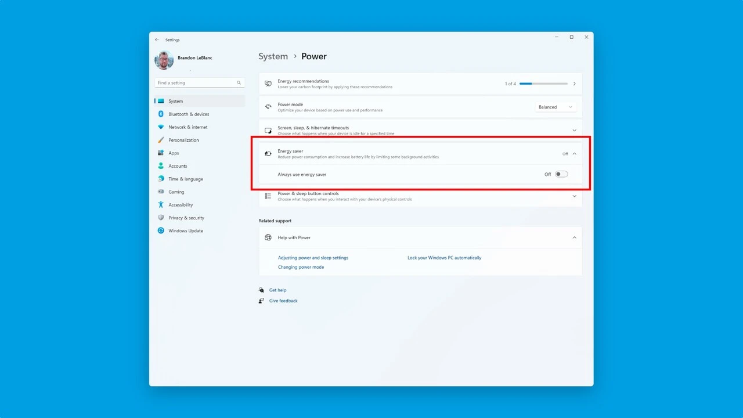Collapse the Help with Power section

click(574, 237)
